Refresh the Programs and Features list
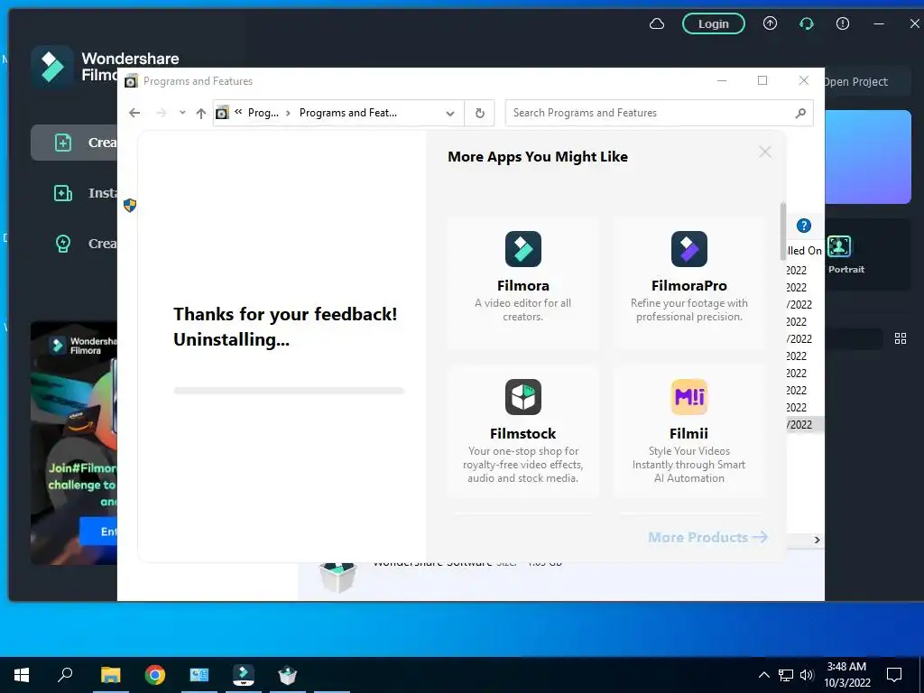 click(x=480, y=113)
